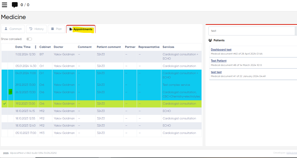Click the developer link in the footer
297x158 pixels.
coord(291,153)
